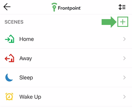The width and height of the screenshot is (134, 108).
Task: Tap the blue Sleep moon icon
Action: click(x=9, y=78)
